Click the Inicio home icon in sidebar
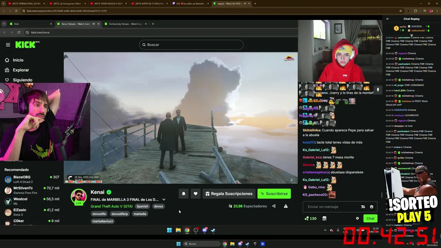This screenshot has width=441, height=248. (x=7, y=60)
